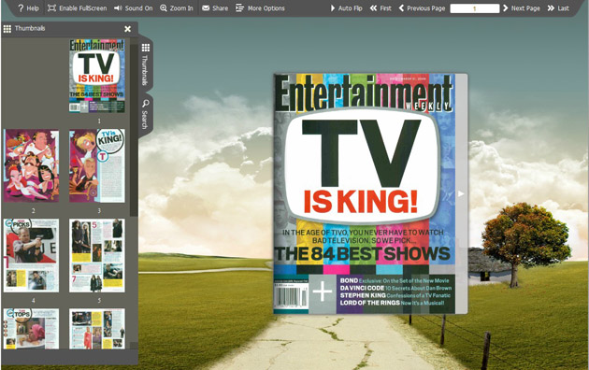Open page 1 cover thumbnail
The height and width of the screenshot is (370, 589).
click(97, 76)
